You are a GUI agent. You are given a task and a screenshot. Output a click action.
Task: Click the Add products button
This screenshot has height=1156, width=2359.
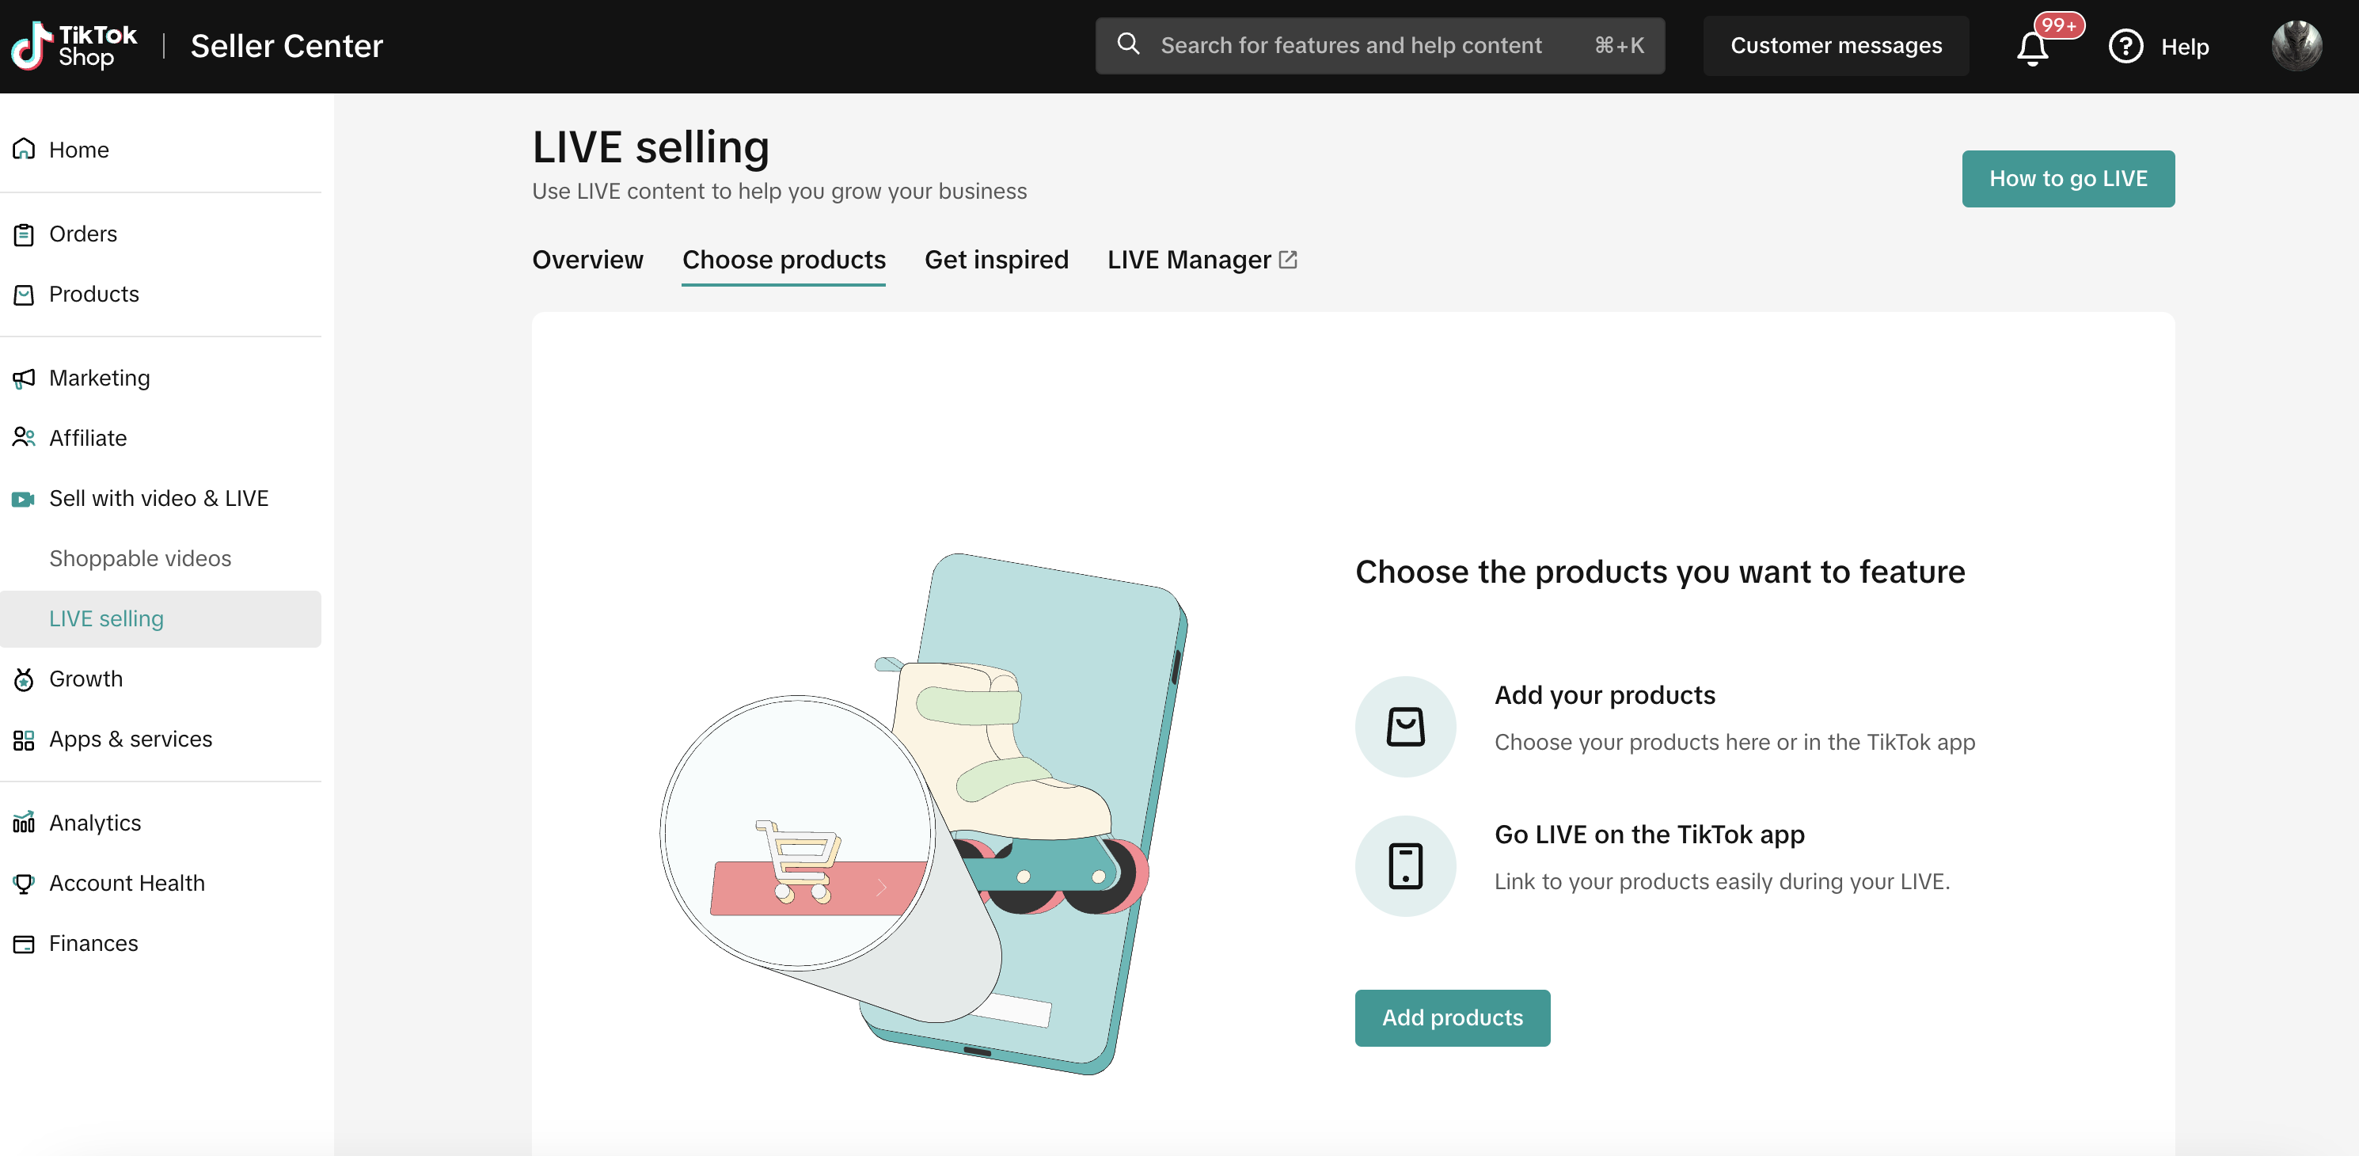coord(1452,1017)
